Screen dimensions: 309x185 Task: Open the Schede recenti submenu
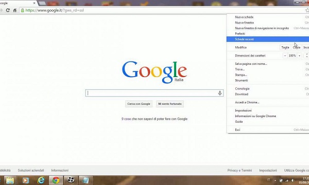point(268,39)
